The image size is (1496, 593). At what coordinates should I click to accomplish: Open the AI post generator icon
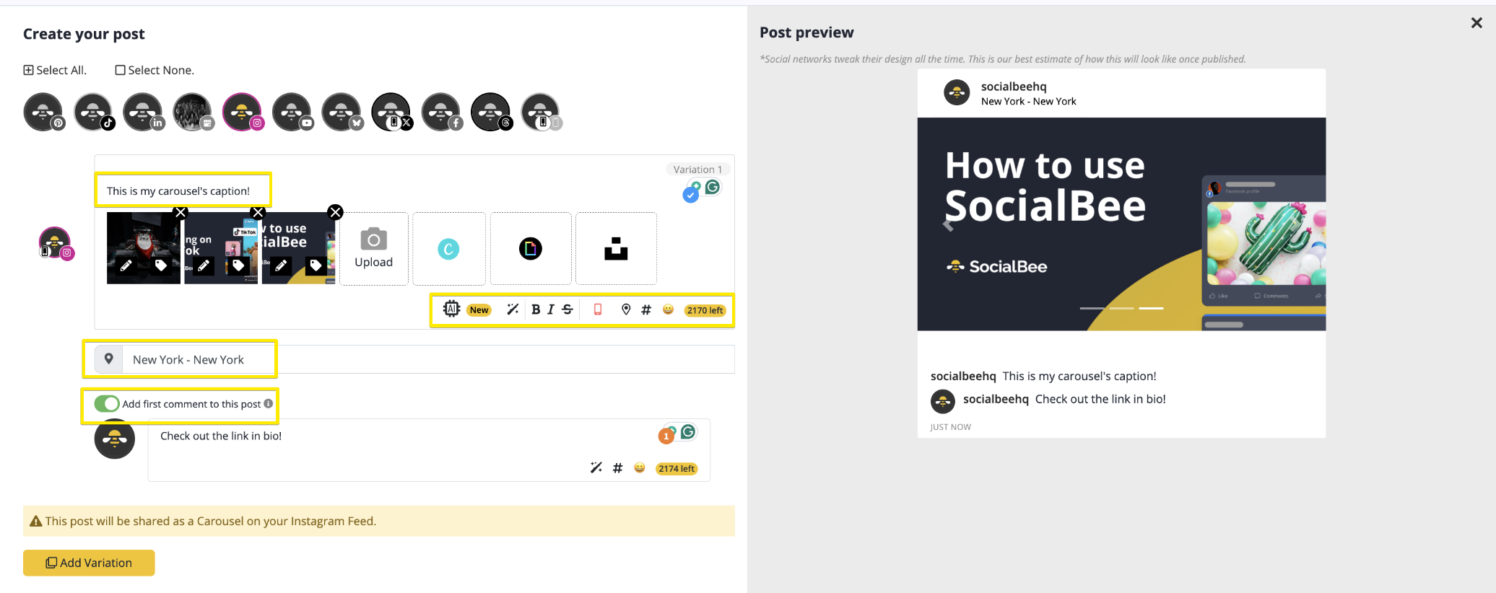(x=451, y=309)
